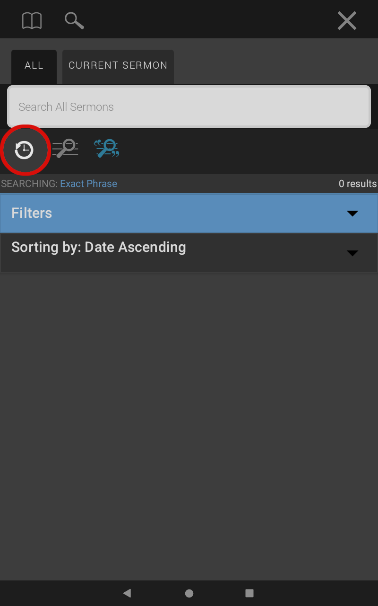Click the arrow beside Sorting by

[x=352, y=253]
